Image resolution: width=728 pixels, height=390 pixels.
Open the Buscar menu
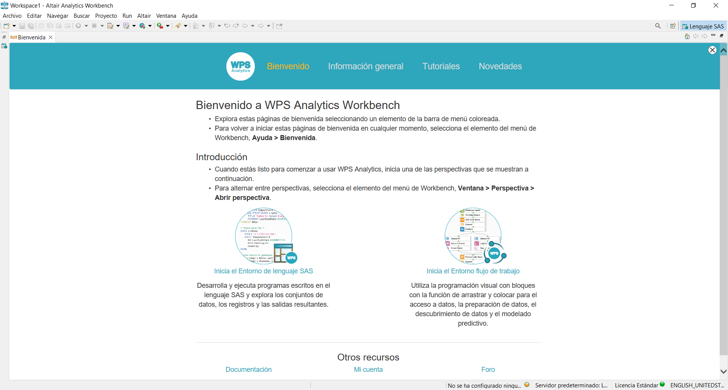[x=82, y=16]
